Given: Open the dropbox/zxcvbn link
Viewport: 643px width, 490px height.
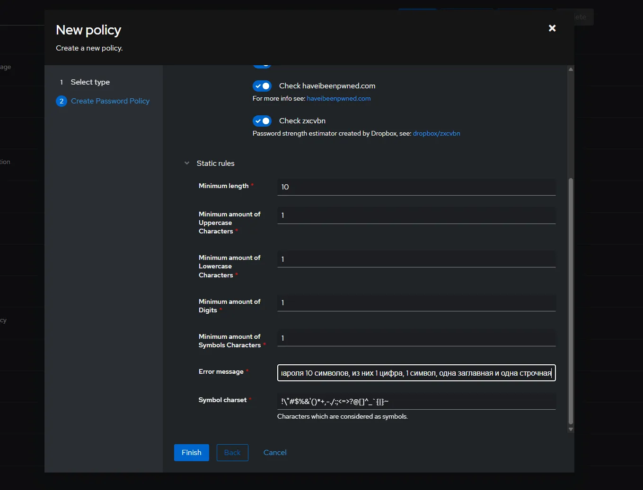Looking at the screenshot, I should (436, 134).
